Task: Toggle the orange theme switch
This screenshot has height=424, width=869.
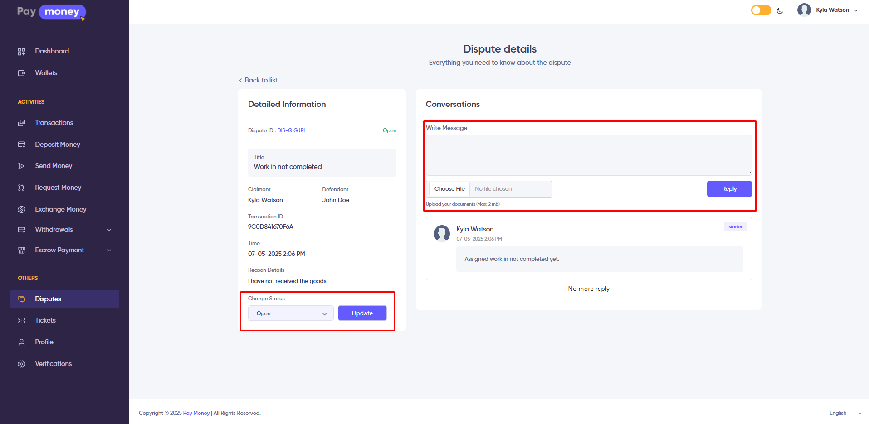Action: coord(761,10)
